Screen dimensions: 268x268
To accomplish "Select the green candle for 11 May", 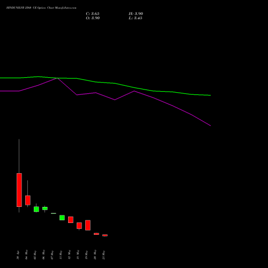I will click(x=62, y=218).
